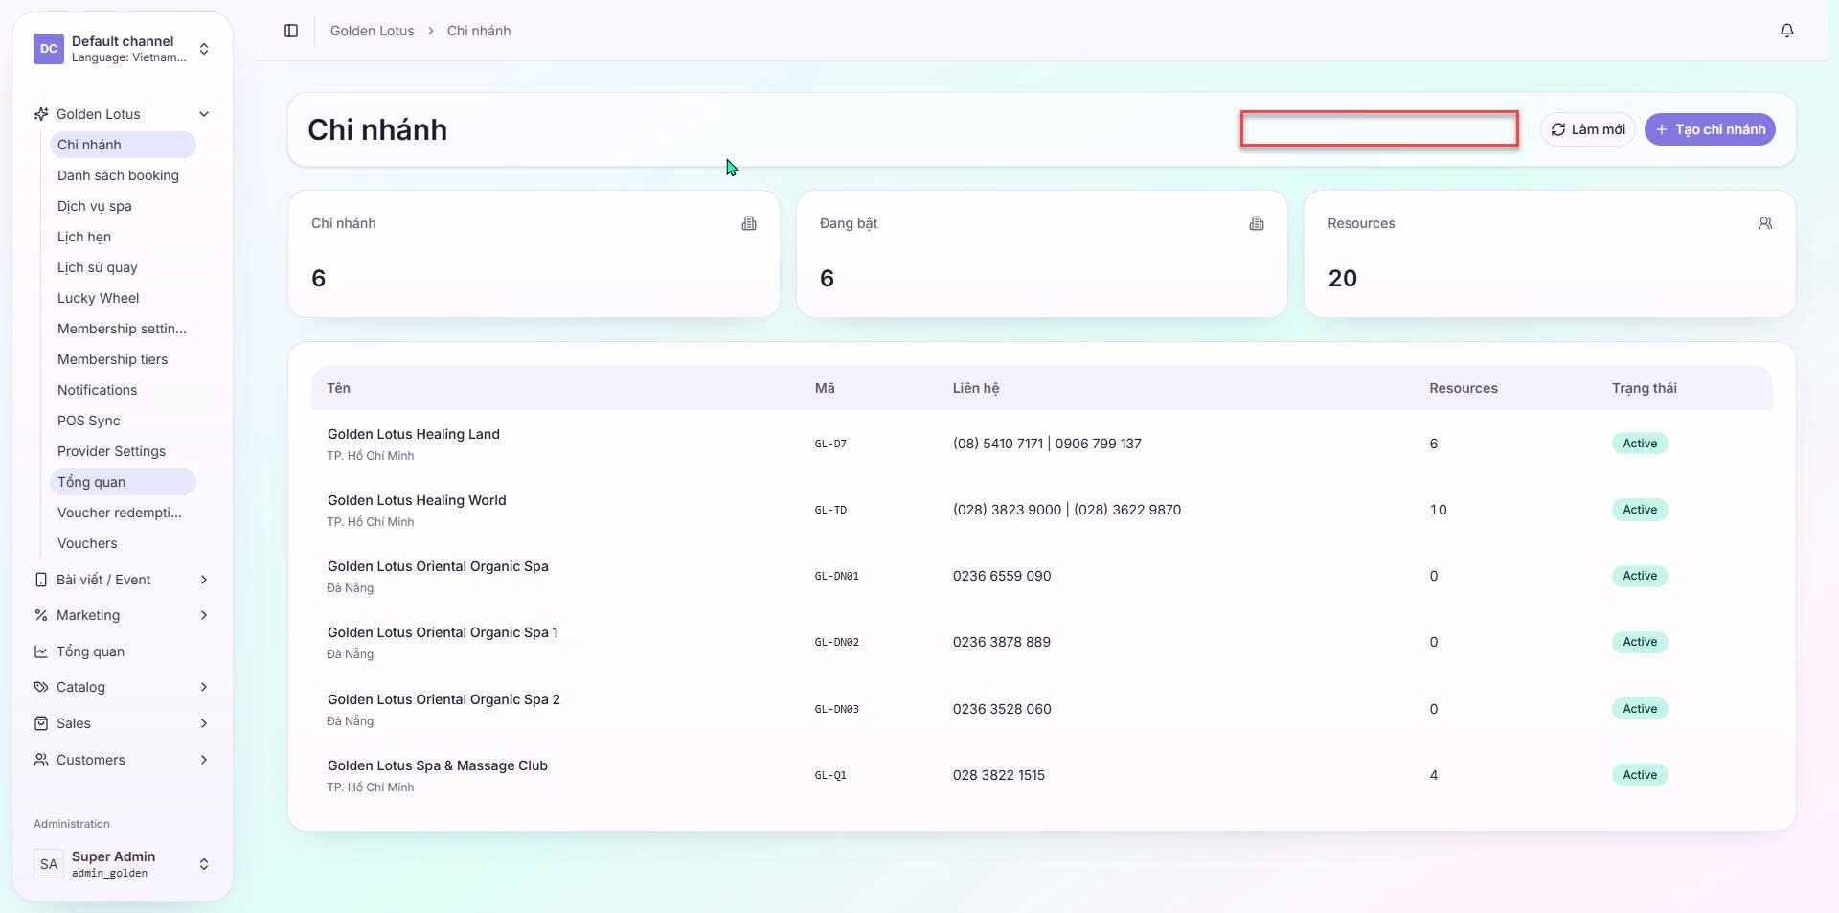Click the Liên hệ column header
1839x913 pixels.
click(976, 388)
